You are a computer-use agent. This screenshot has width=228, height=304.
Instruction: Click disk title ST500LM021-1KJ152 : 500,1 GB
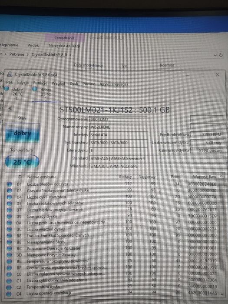coord(115,110)
